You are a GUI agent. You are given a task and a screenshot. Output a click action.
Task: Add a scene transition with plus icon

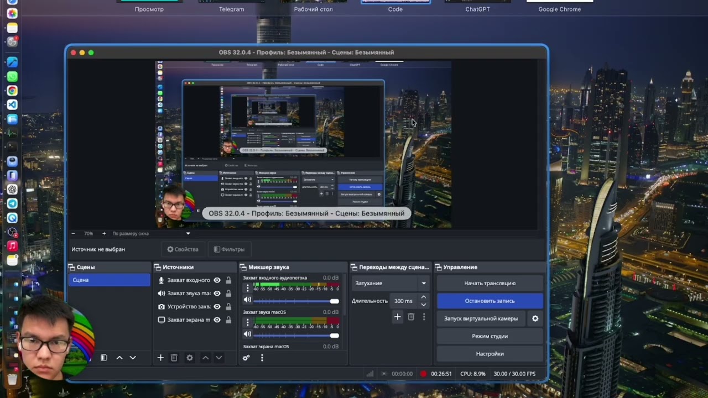[397, 317]
